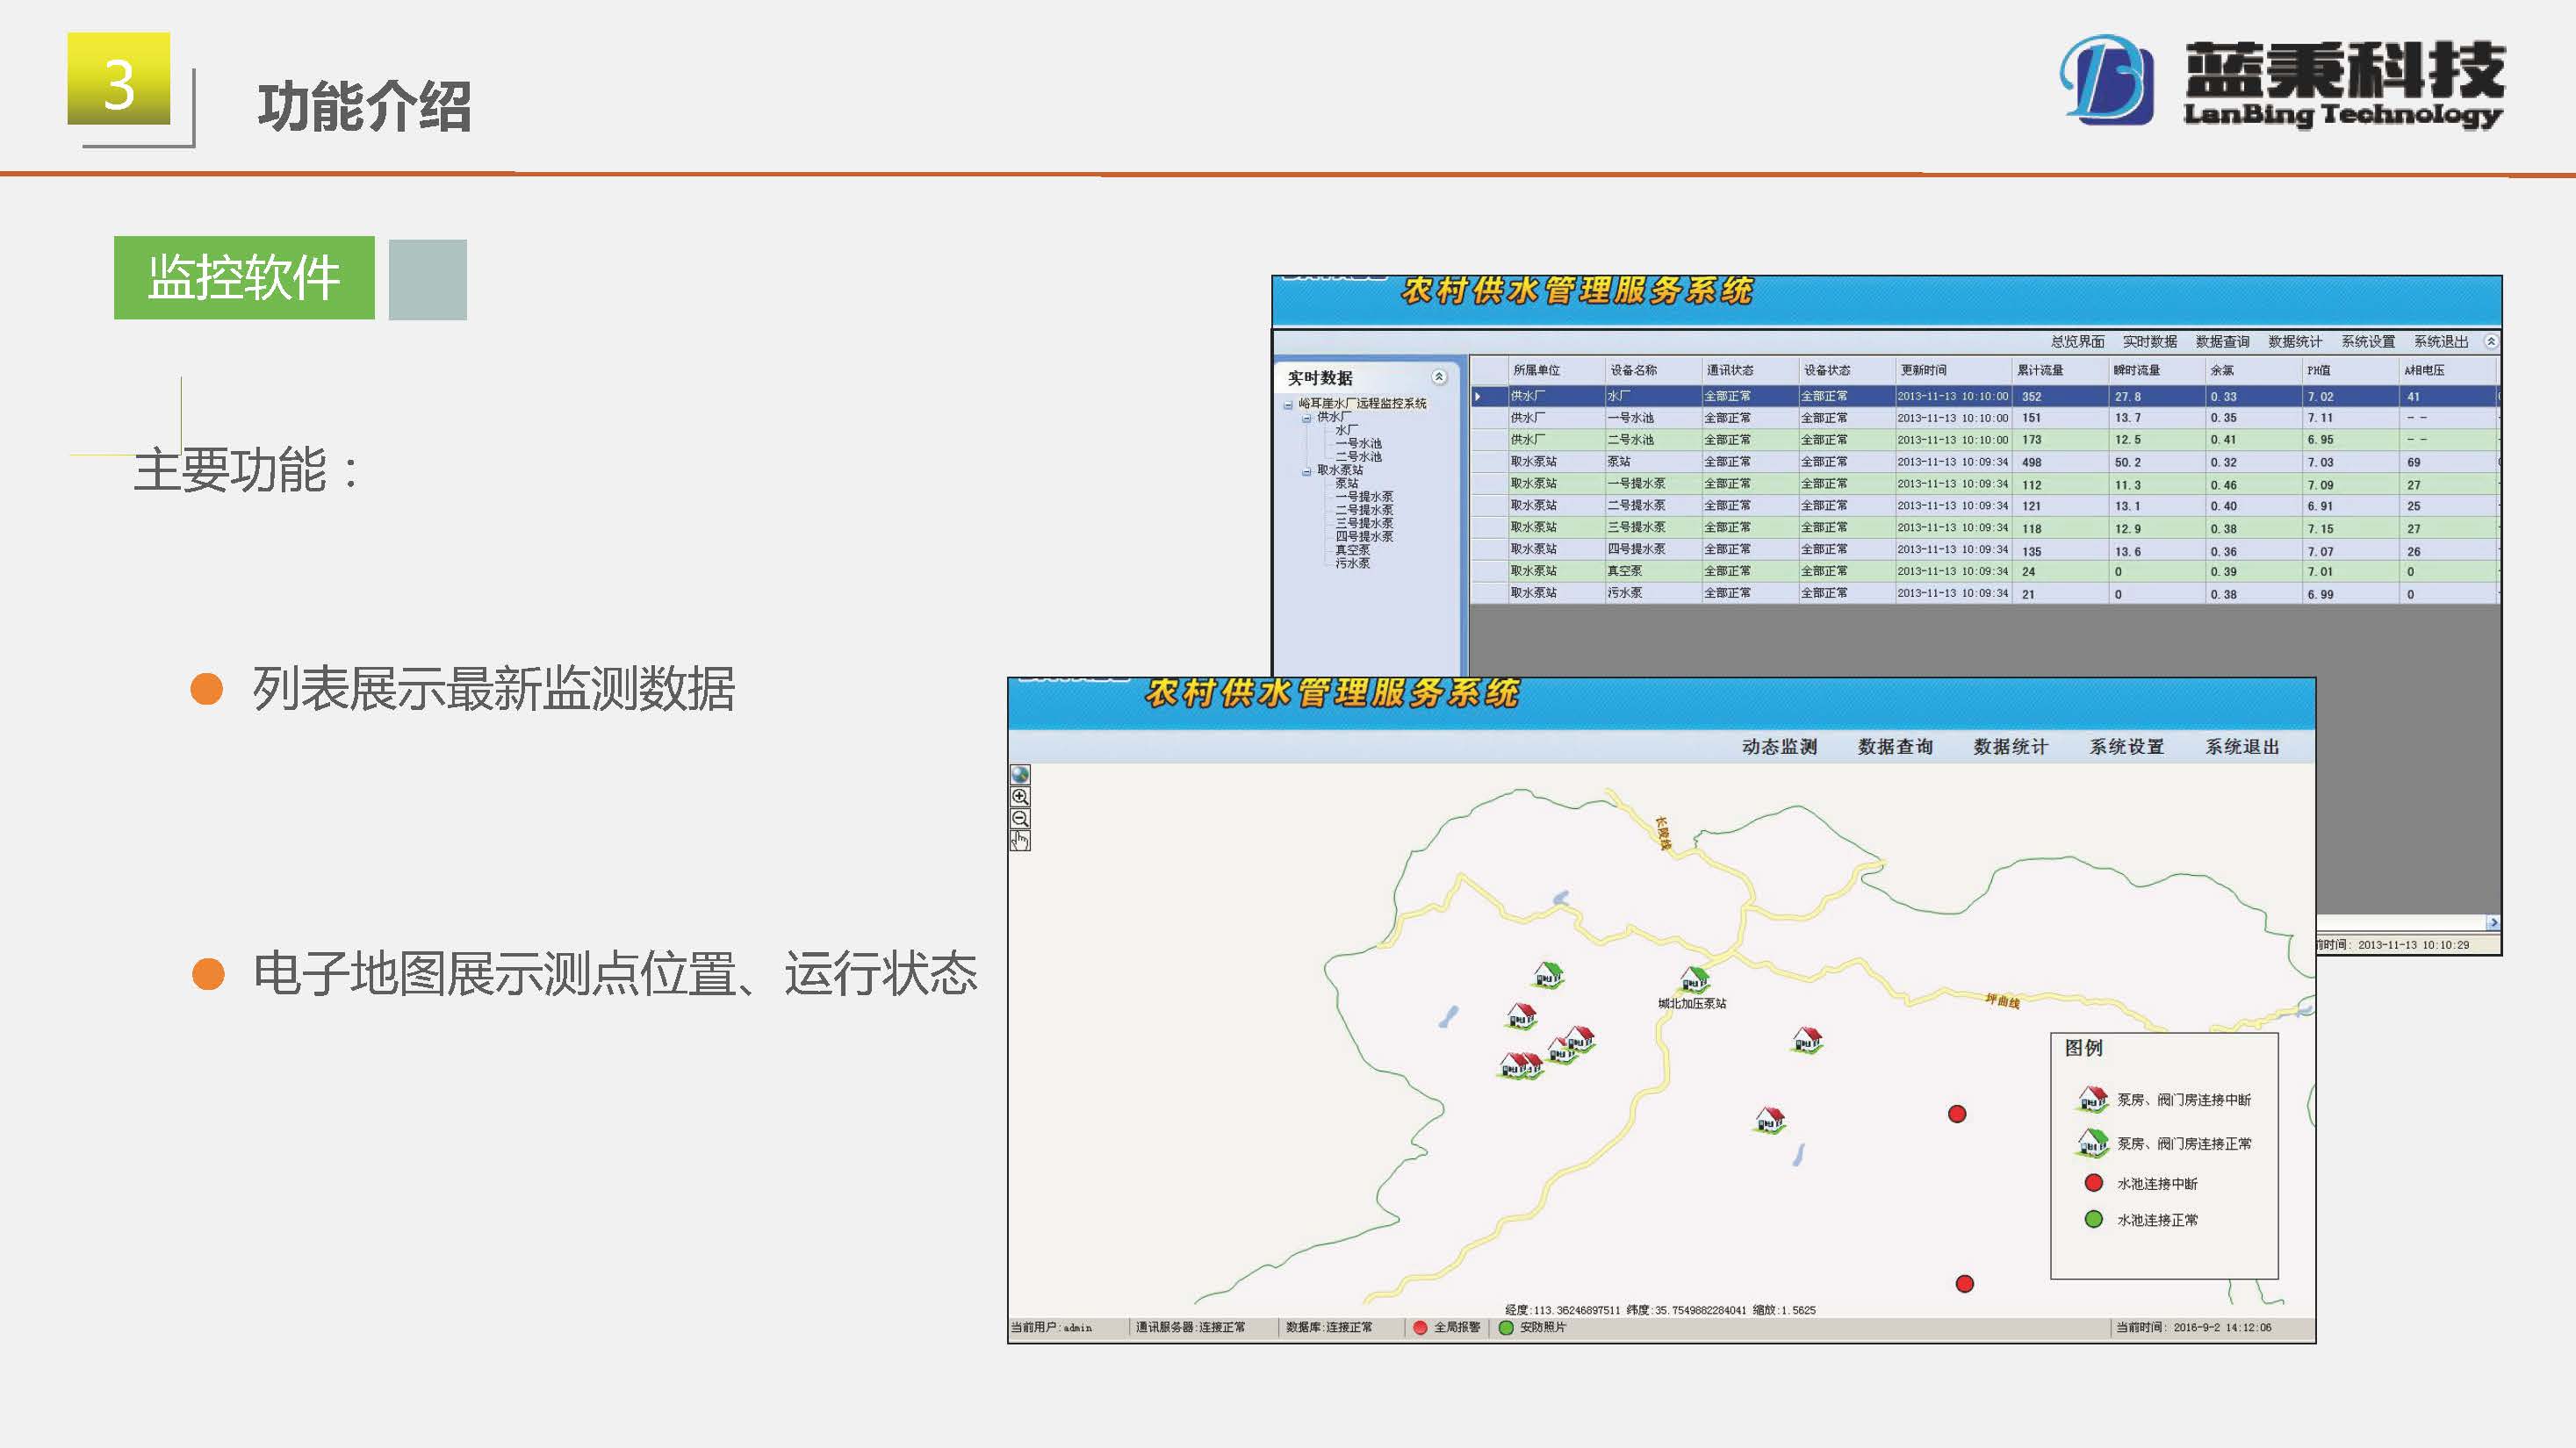
Task: Click the PH值 value 6.95
Action: coord(2321,441)
